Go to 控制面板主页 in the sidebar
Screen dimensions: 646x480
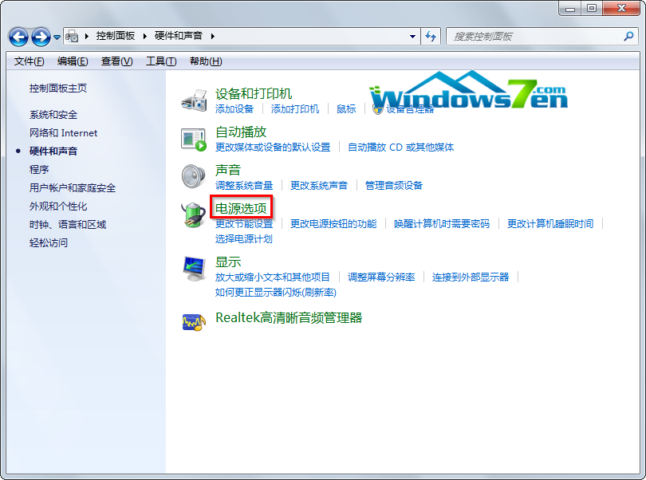tap(58, 89)
